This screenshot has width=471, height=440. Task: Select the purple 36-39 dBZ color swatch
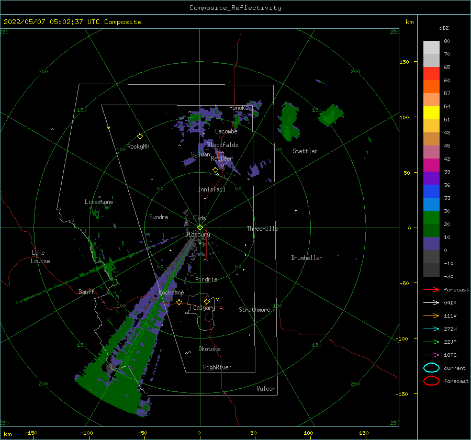click(431, 178)
